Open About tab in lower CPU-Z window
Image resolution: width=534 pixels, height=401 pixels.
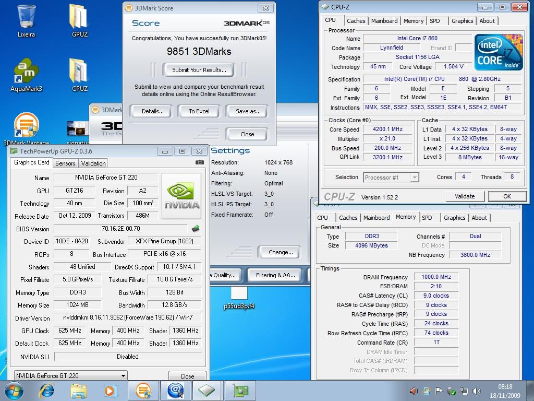pos(479,218)
